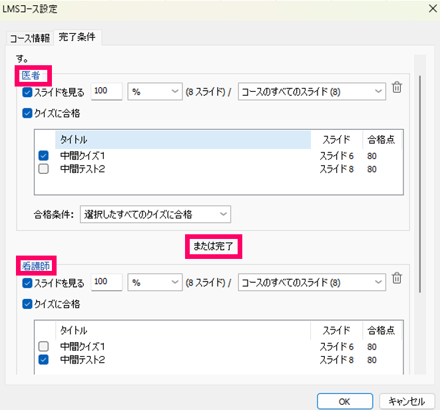The width and height of the screenshot is (440, 410).
Task: Delete the 看護師 completion rule with trash icon
Action: pyautogui.click(x=397, y=278)
